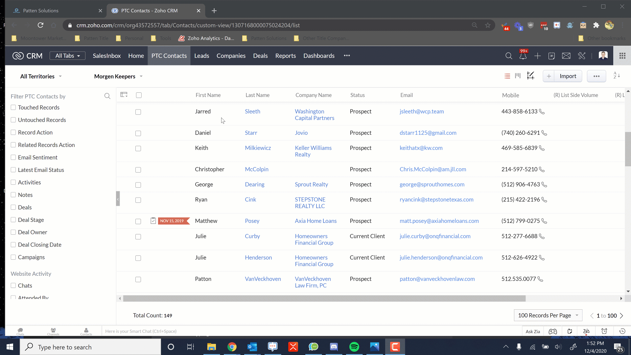Open the customize view editor icon
This screenshot has width=631, height=355.
tap(531, 76)
